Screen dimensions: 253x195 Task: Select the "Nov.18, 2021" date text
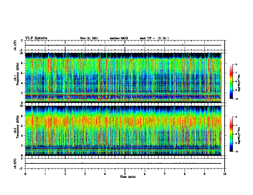[x=89, y=38]
